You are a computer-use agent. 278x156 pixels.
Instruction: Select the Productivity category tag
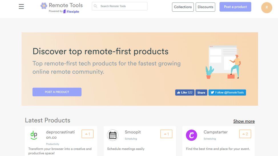pyautogui.click(x=53, y=144)
